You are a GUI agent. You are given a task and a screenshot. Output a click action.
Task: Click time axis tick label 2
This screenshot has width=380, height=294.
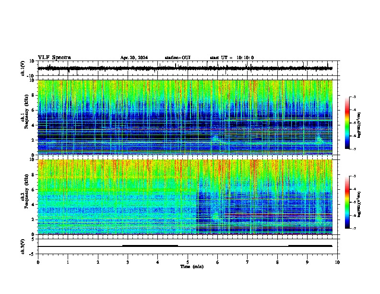pos(98,262)
